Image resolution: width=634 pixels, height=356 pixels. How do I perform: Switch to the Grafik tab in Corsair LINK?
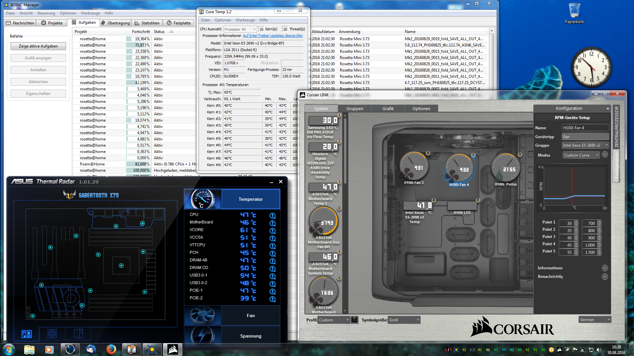388,108
